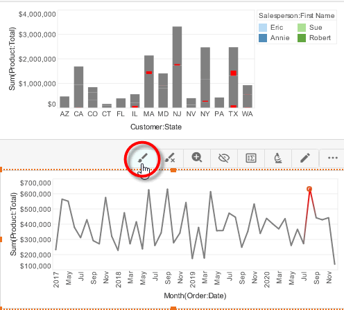The height and width of the screenshot is (310, 344).
Task: Click the MD bar in chart
Action: [x=163, y=91]
